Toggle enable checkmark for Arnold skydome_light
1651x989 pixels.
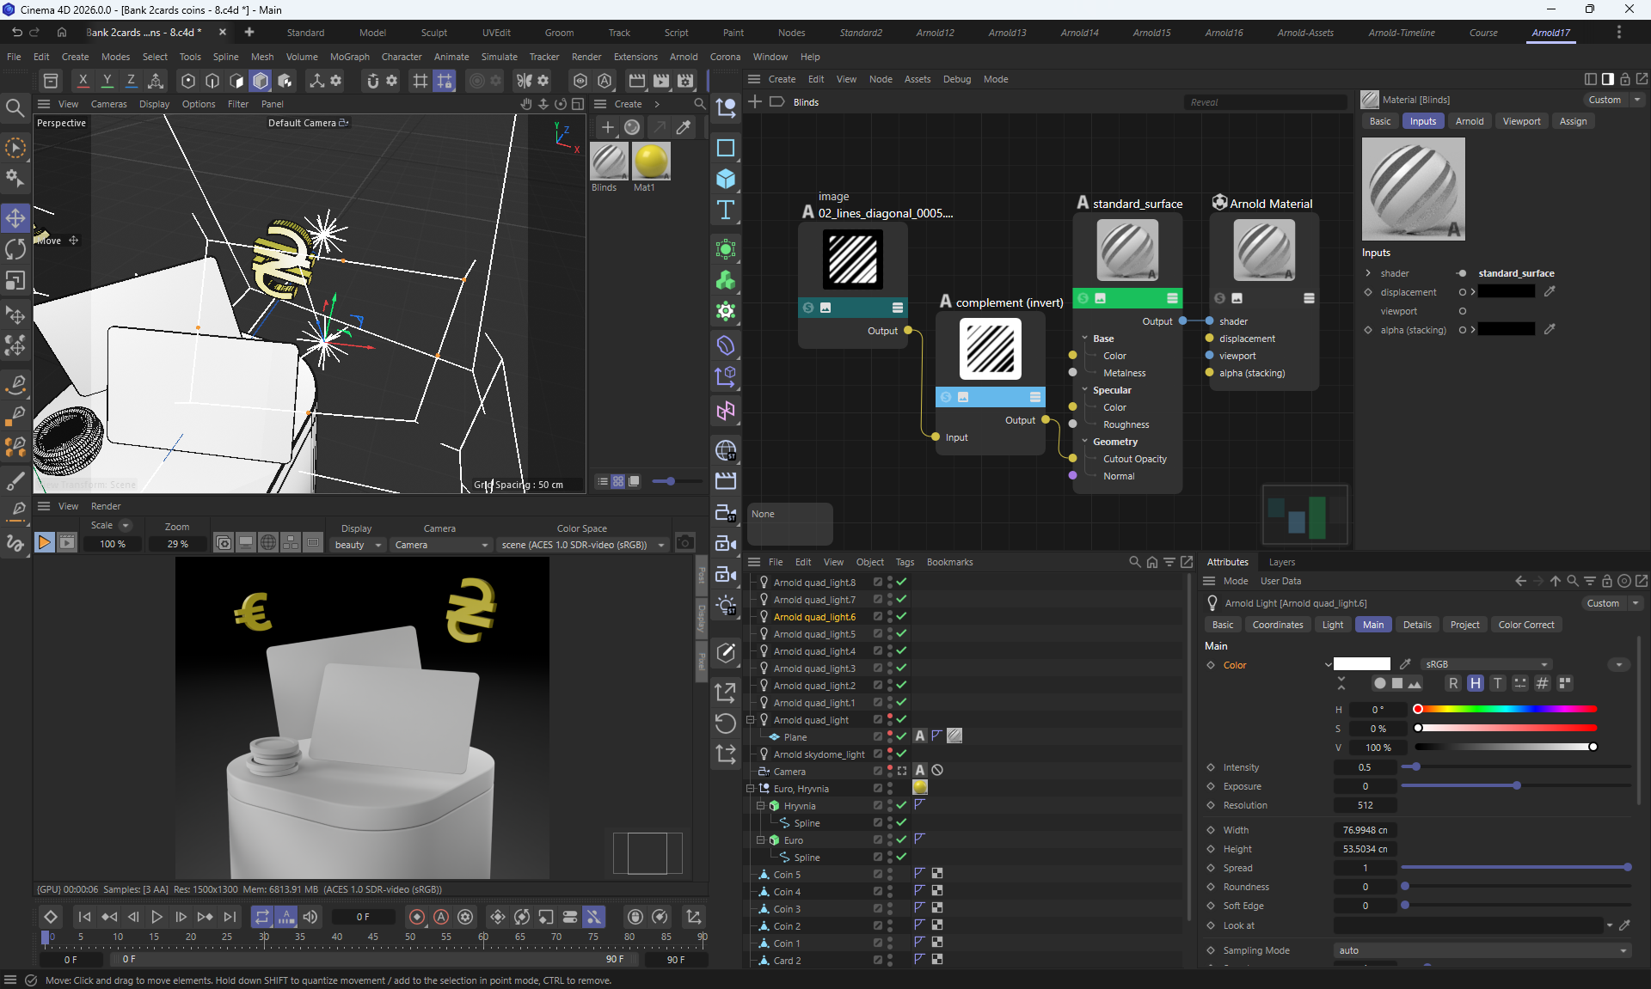coord(902,754)
